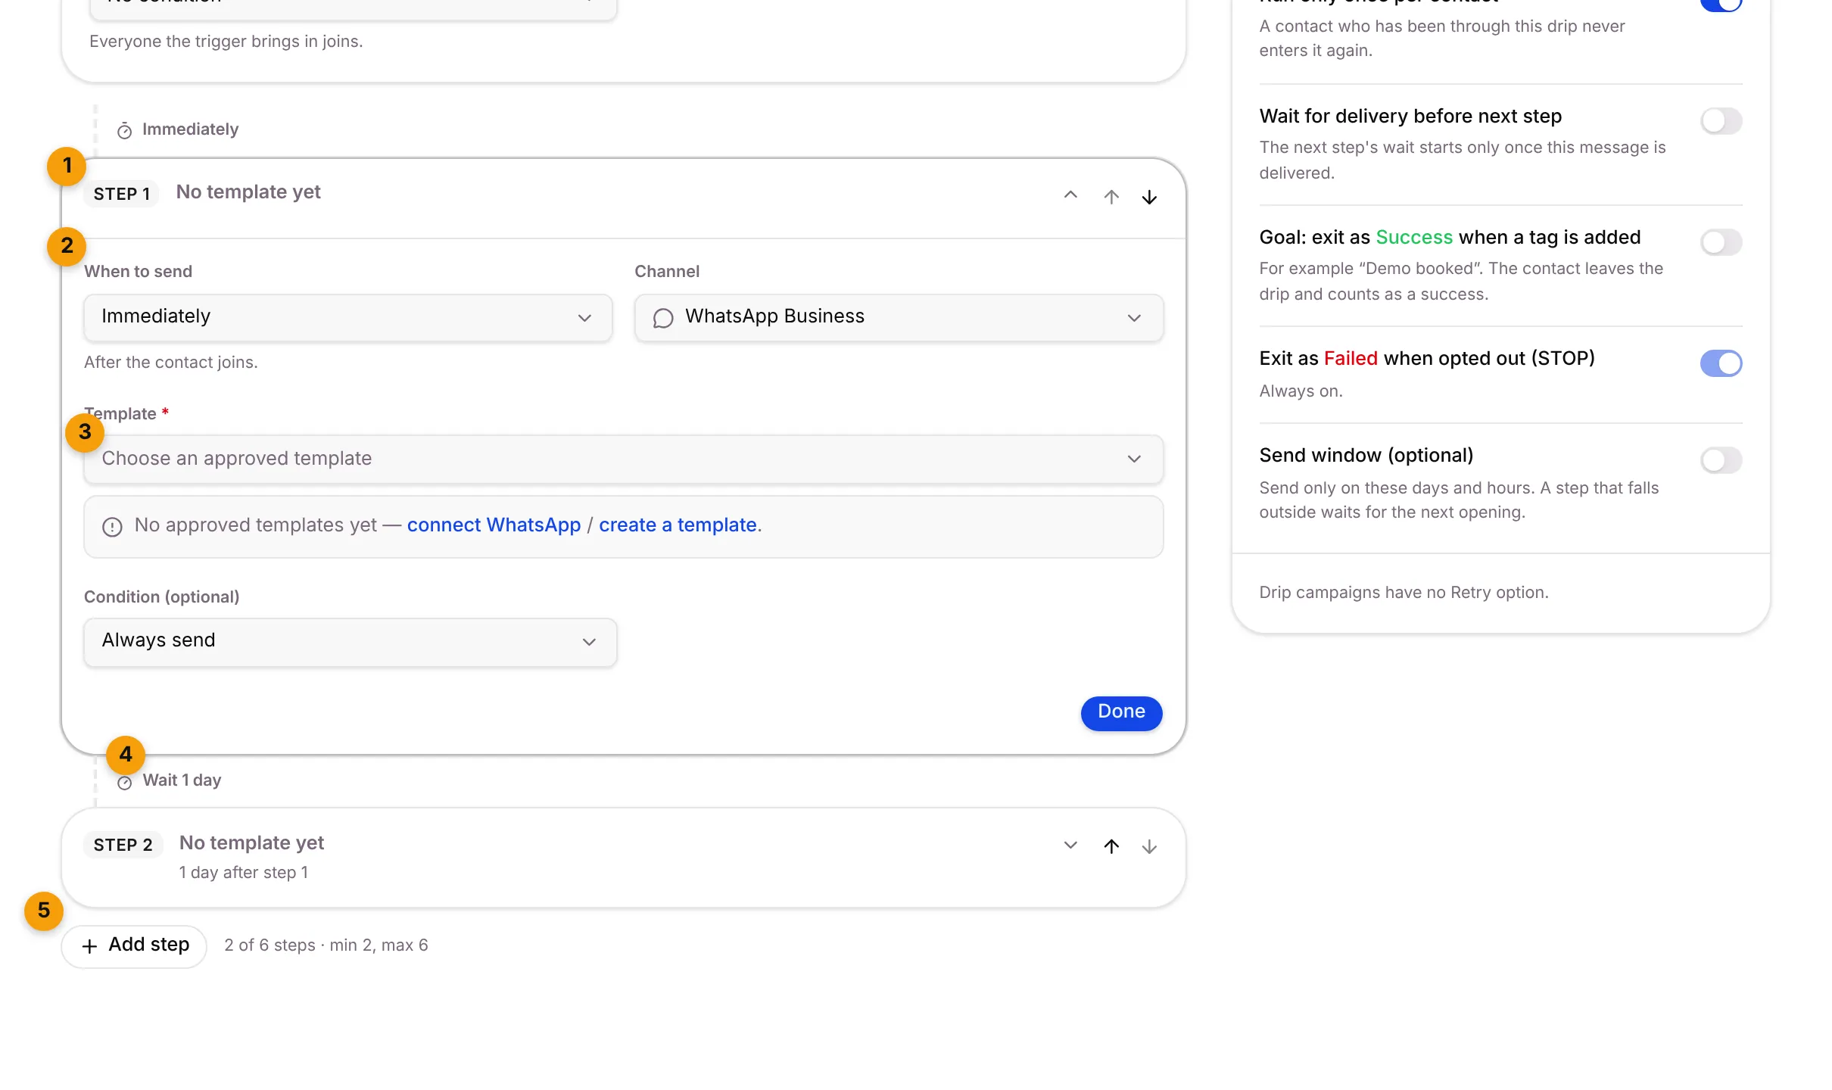Click the red 'Failed' word
The height and width of the screenshot is (1090, 1832).
(x=1351, y=359)
